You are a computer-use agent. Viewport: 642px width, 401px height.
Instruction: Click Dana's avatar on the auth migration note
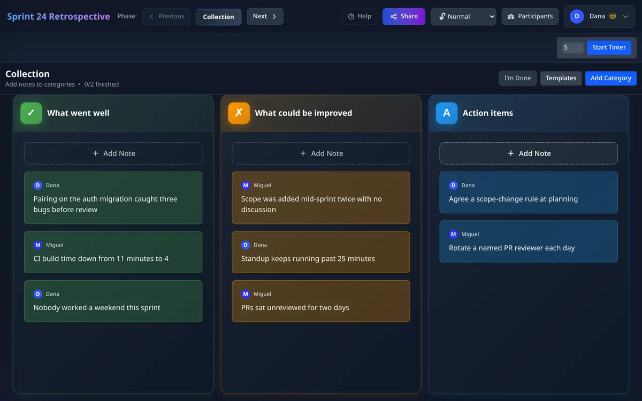click(x=38, y=185)
